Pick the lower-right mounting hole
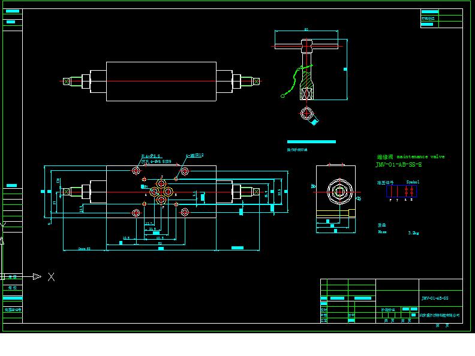The width and height of the screenshot is (475, 356). (x=185, y=213)
